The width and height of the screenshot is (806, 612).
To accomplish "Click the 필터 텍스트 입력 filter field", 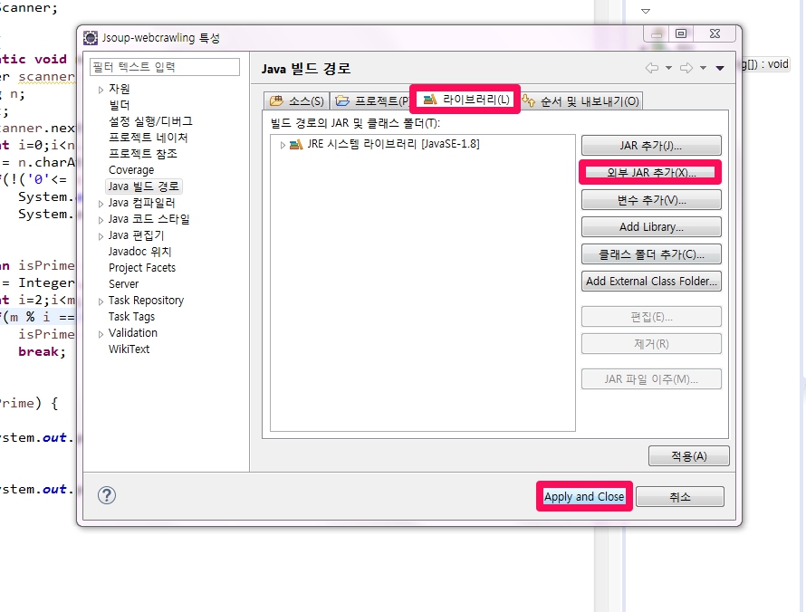I will click(x=165, y=67).
